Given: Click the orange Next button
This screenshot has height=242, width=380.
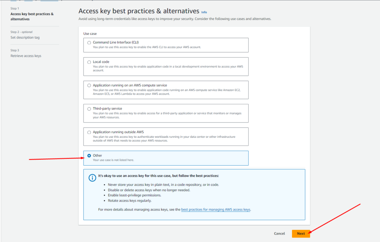Looking at the screenshot, I should [301, 233].
